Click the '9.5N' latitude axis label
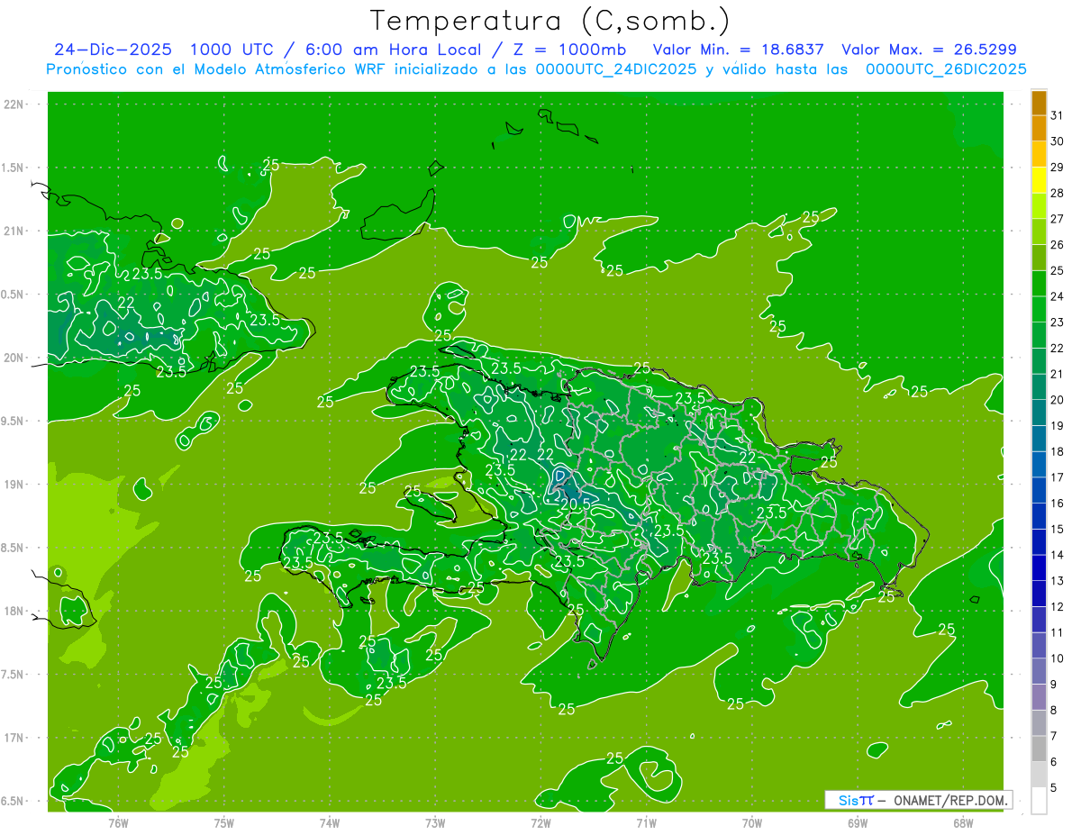 14,421
